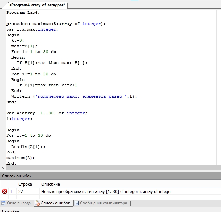The width and height of the screenshot is (221, 212).
Task: Click the Окно вывода tab icon
Action: (3, 203)
